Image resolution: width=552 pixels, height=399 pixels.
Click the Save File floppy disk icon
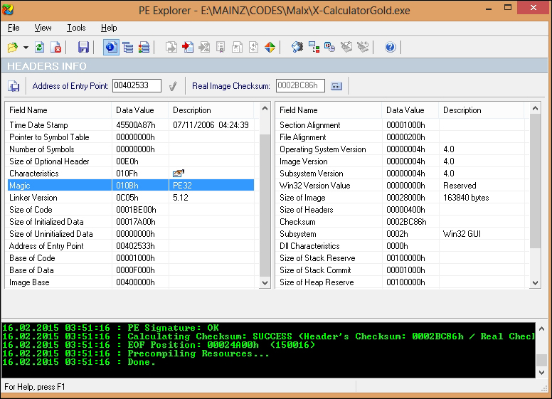coord(84,47)
